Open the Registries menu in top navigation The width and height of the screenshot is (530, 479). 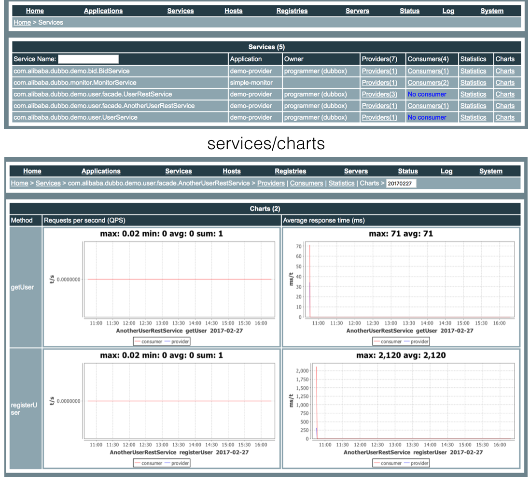(x=292, y=11)
